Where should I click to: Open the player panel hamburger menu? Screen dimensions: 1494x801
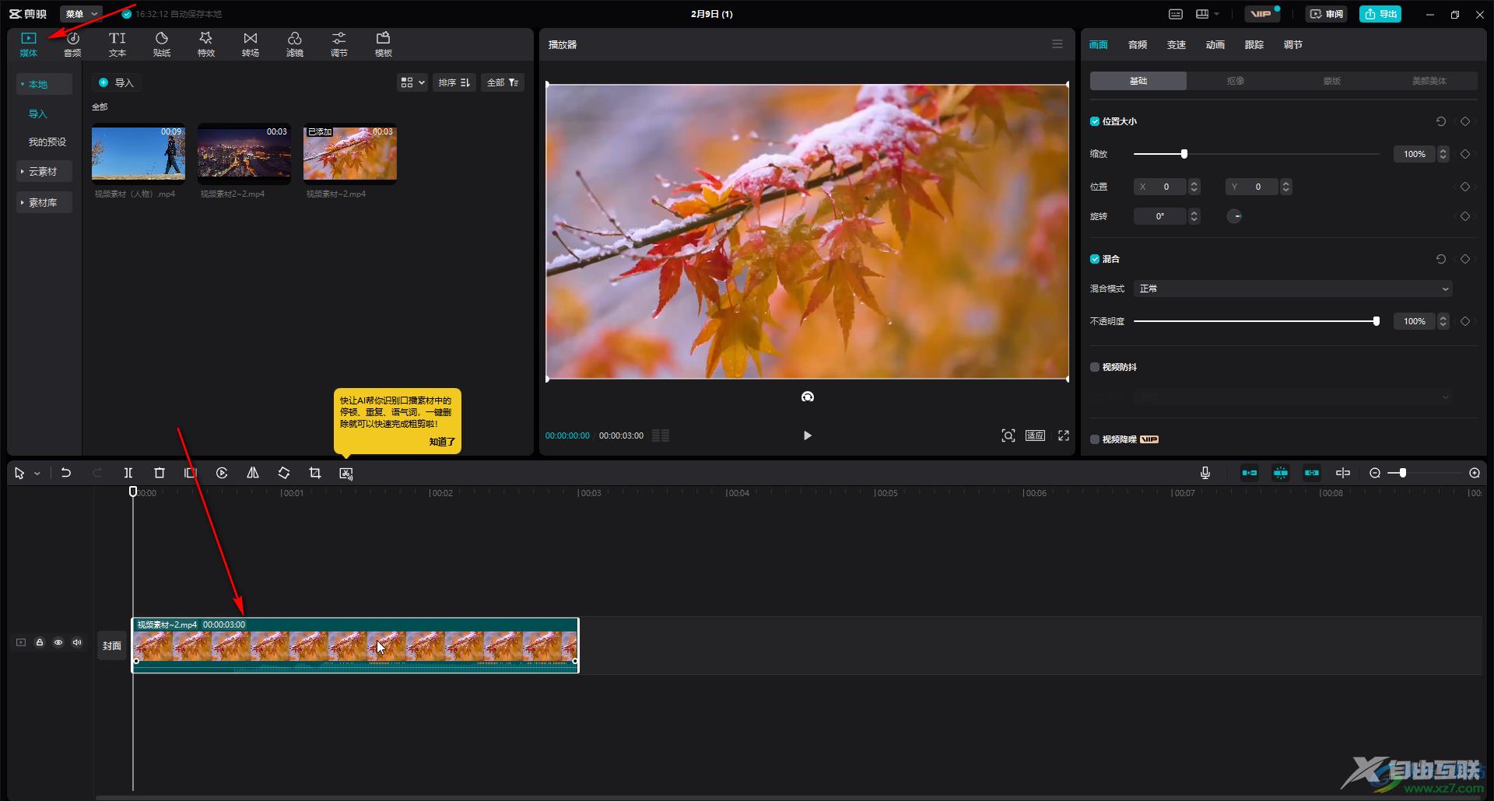(x=1057, y=44)
